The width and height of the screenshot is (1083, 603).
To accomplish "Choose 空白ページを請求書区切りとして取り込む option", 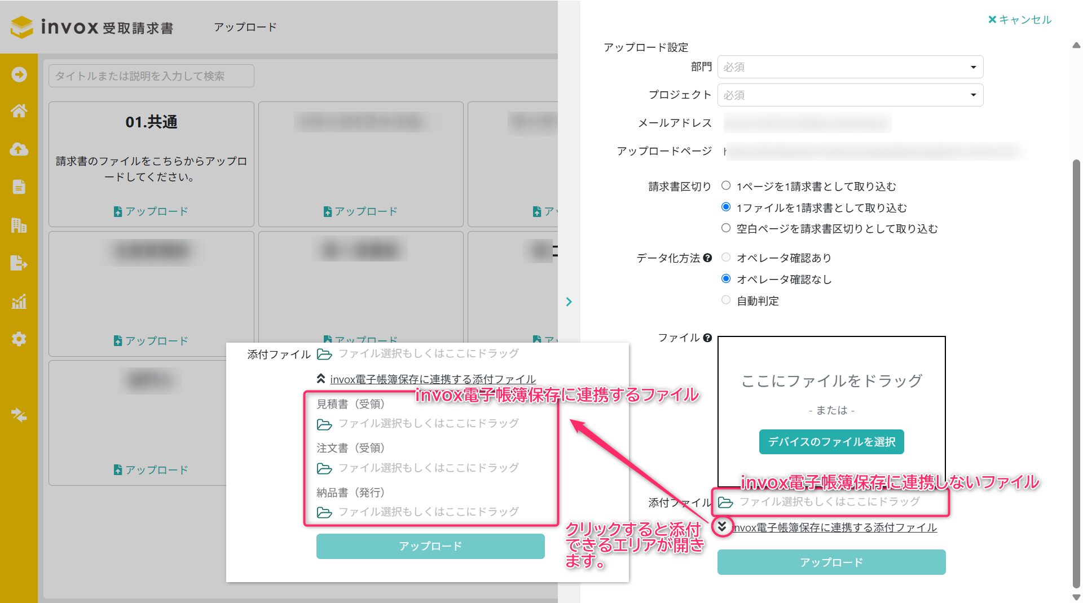I will pos(726,228).
